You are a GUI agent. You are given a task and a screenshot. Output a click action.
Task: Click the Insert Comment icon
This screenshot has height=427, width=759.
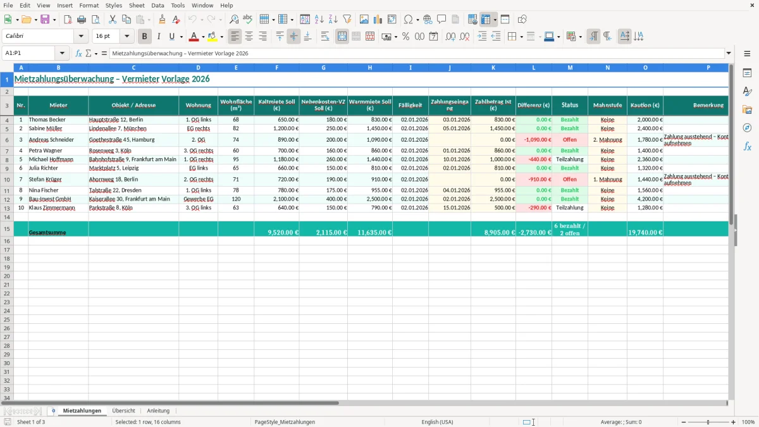pyautogui.click(x=441, y=20)
